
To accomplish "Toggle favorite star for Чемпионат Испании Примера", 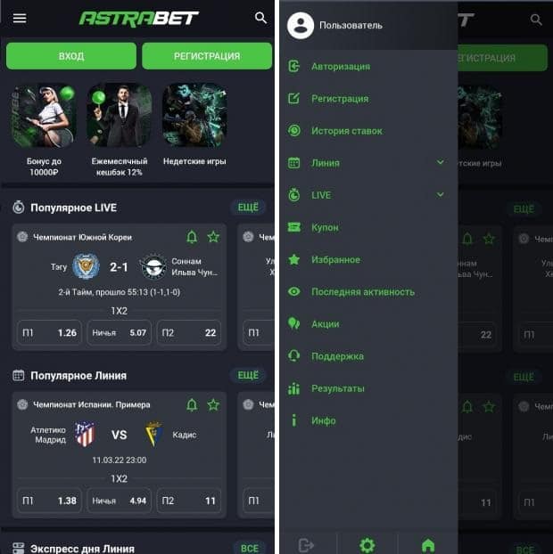I will pos(213,404).
